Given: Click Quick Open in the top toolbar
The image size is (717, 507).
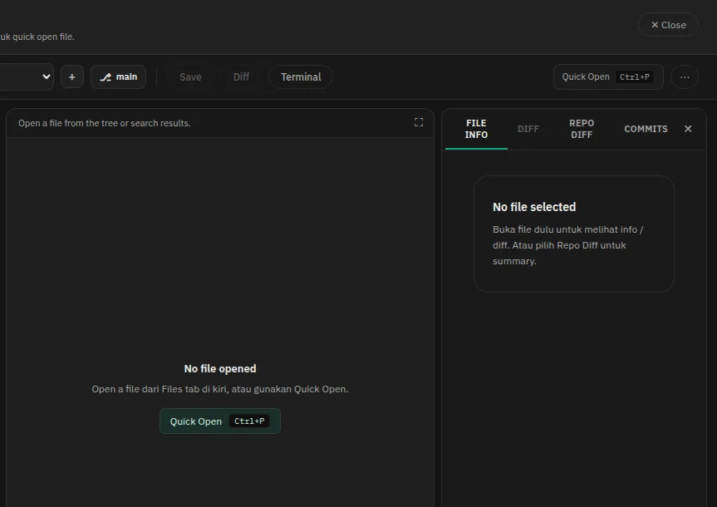Looking at the screenshot, I should pyautogui.click(x=607, y=76).
